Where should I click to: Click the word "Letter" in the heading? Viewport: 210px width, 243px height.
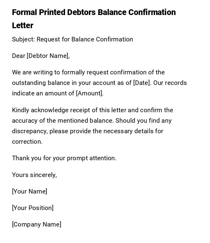pyautogui.click(x=22, y=26)
